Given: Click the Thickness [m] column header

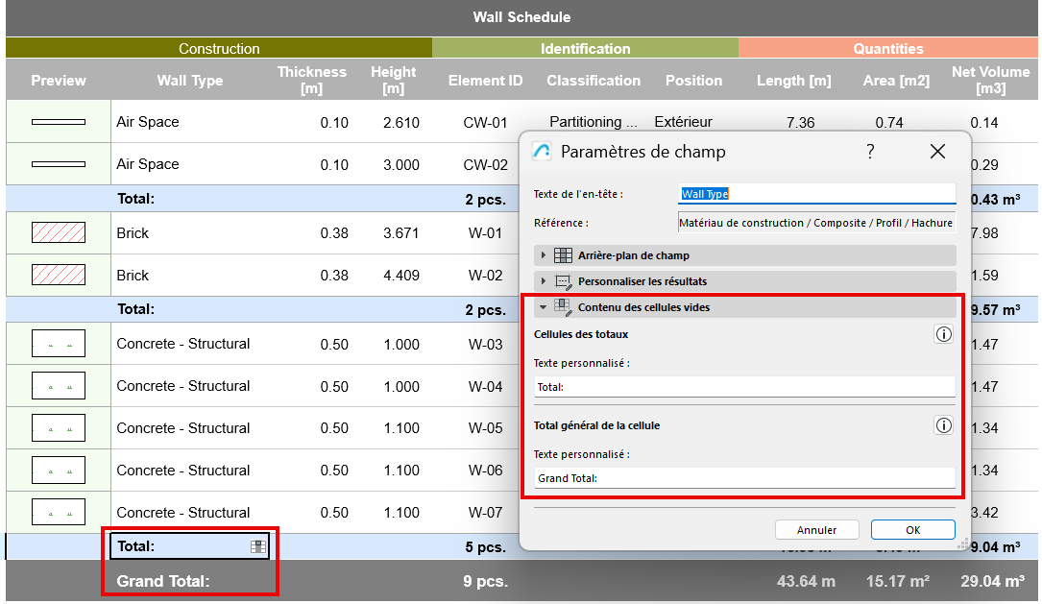Looking at the screenshot, I should tap(312, 81).
